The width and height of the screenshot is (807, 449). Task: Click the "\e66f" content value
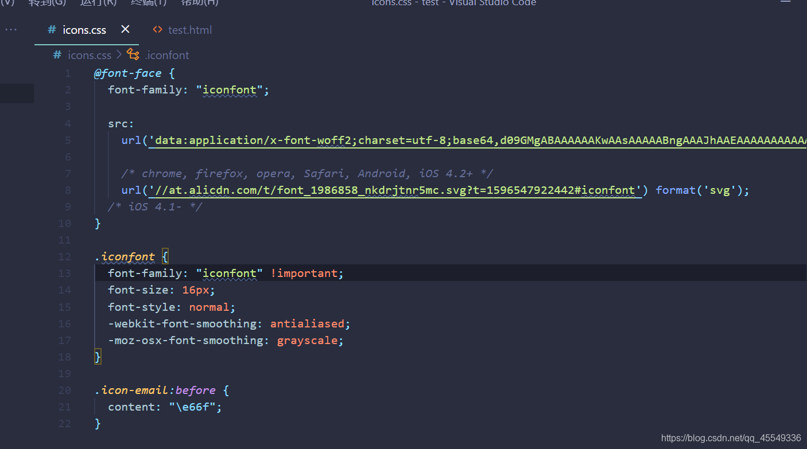click(192, 407)
